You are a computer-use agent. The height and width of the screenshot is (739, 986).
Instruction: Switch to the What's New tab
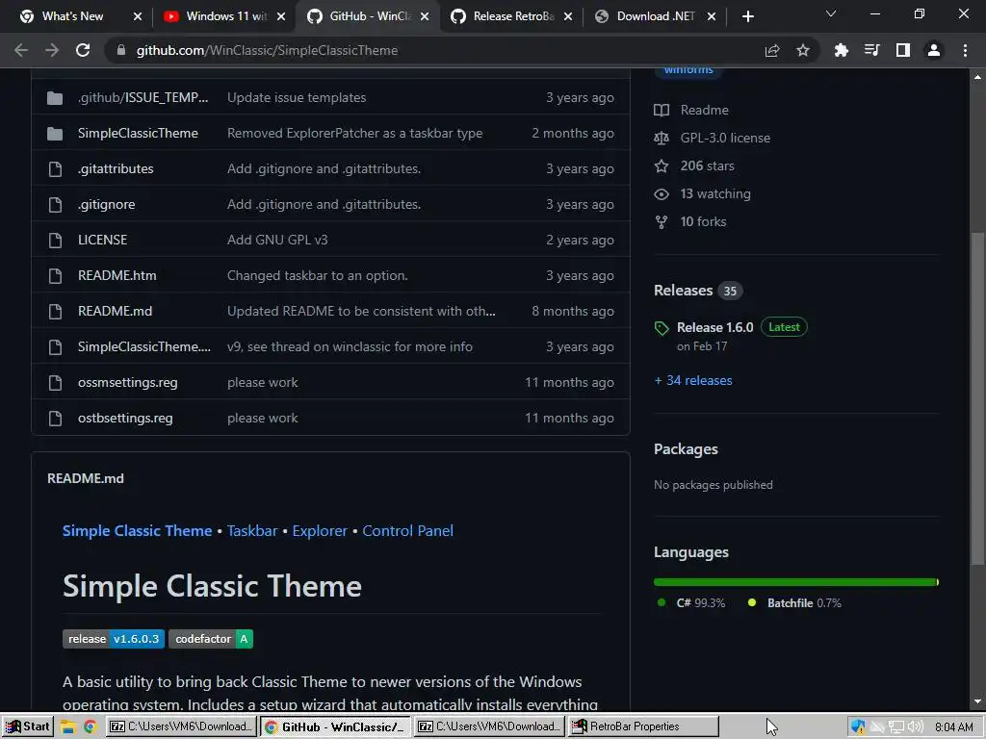71,16
